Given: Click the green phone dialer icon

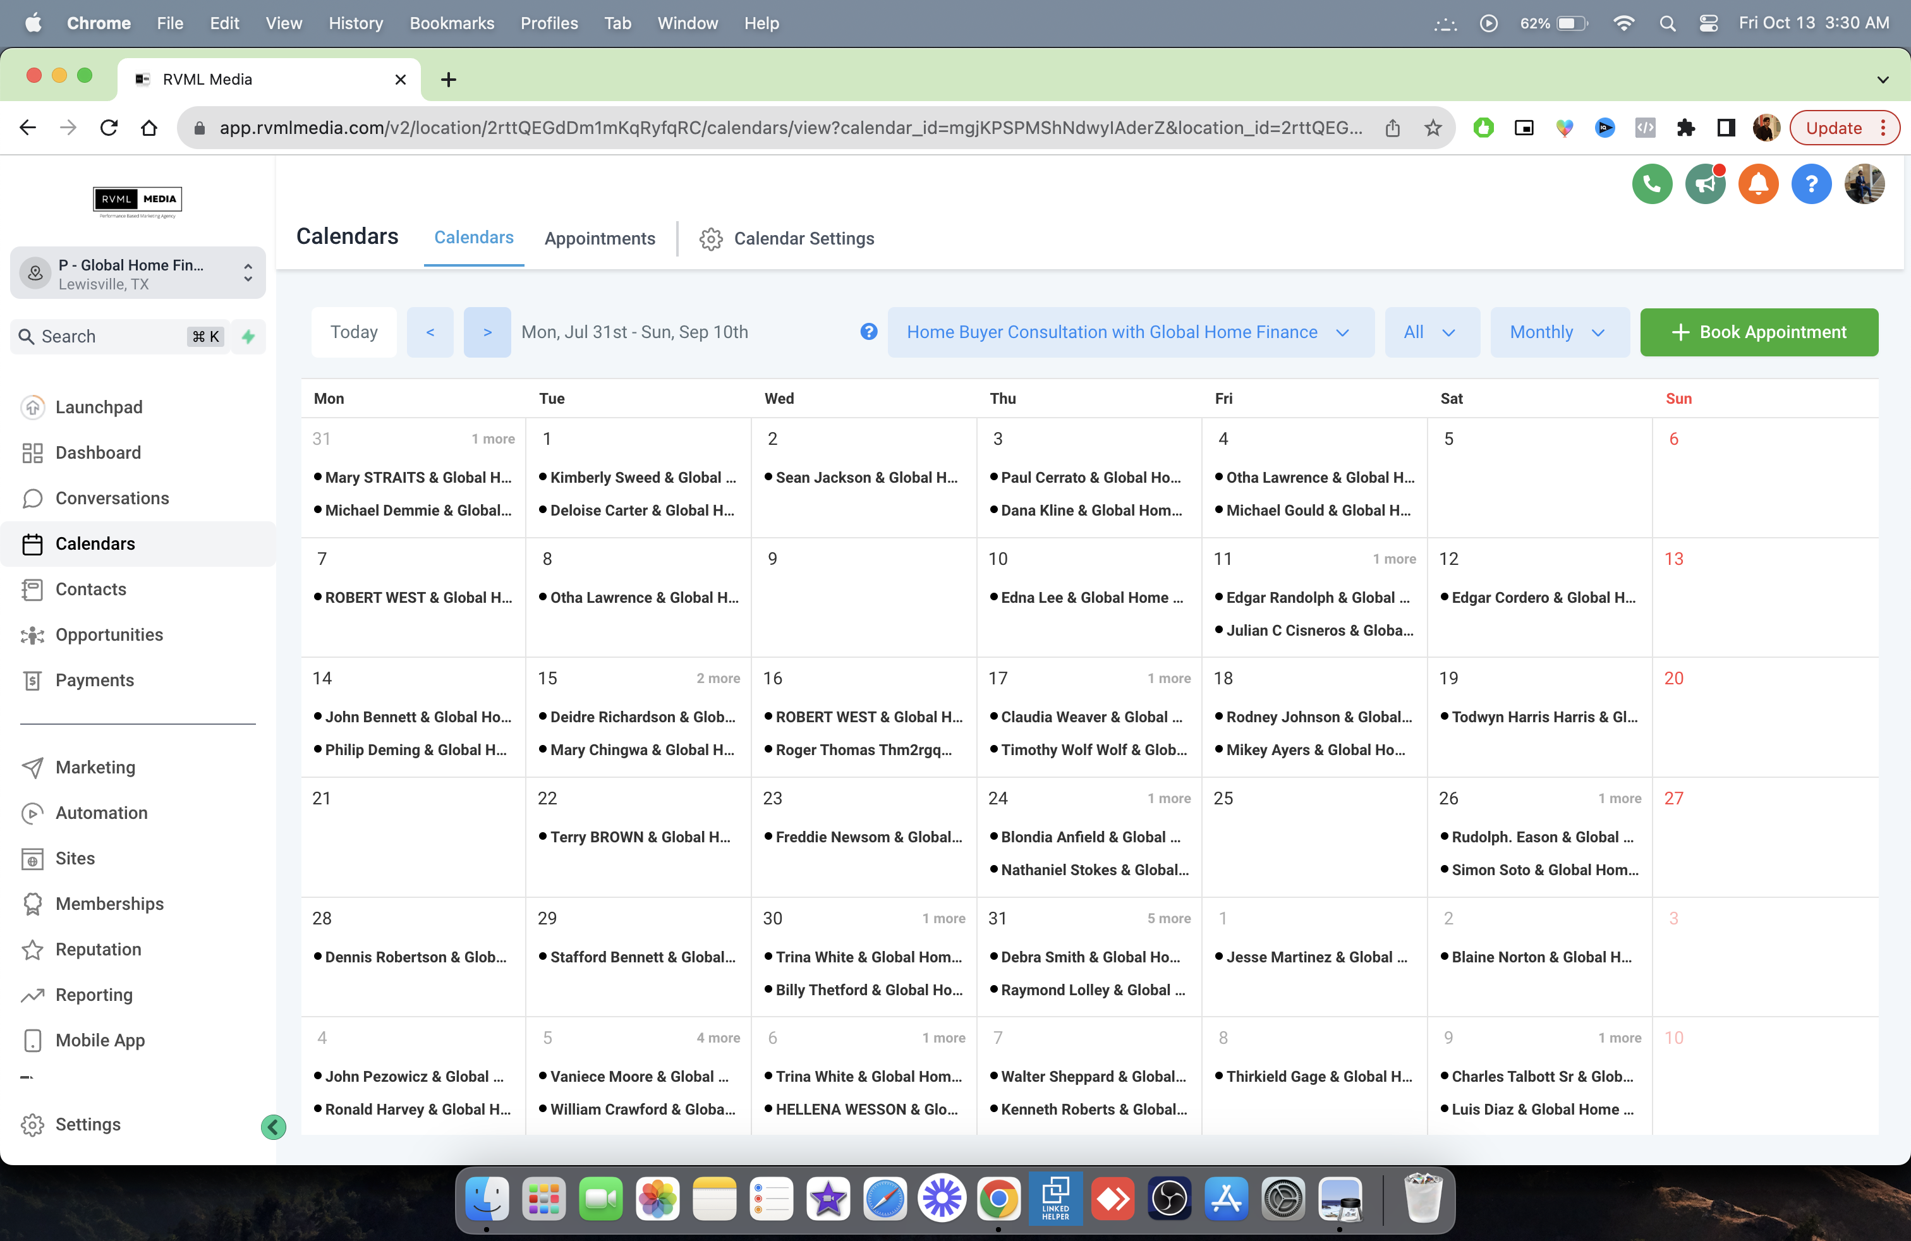Looking at the screenshot, I should click(1652, 185).
